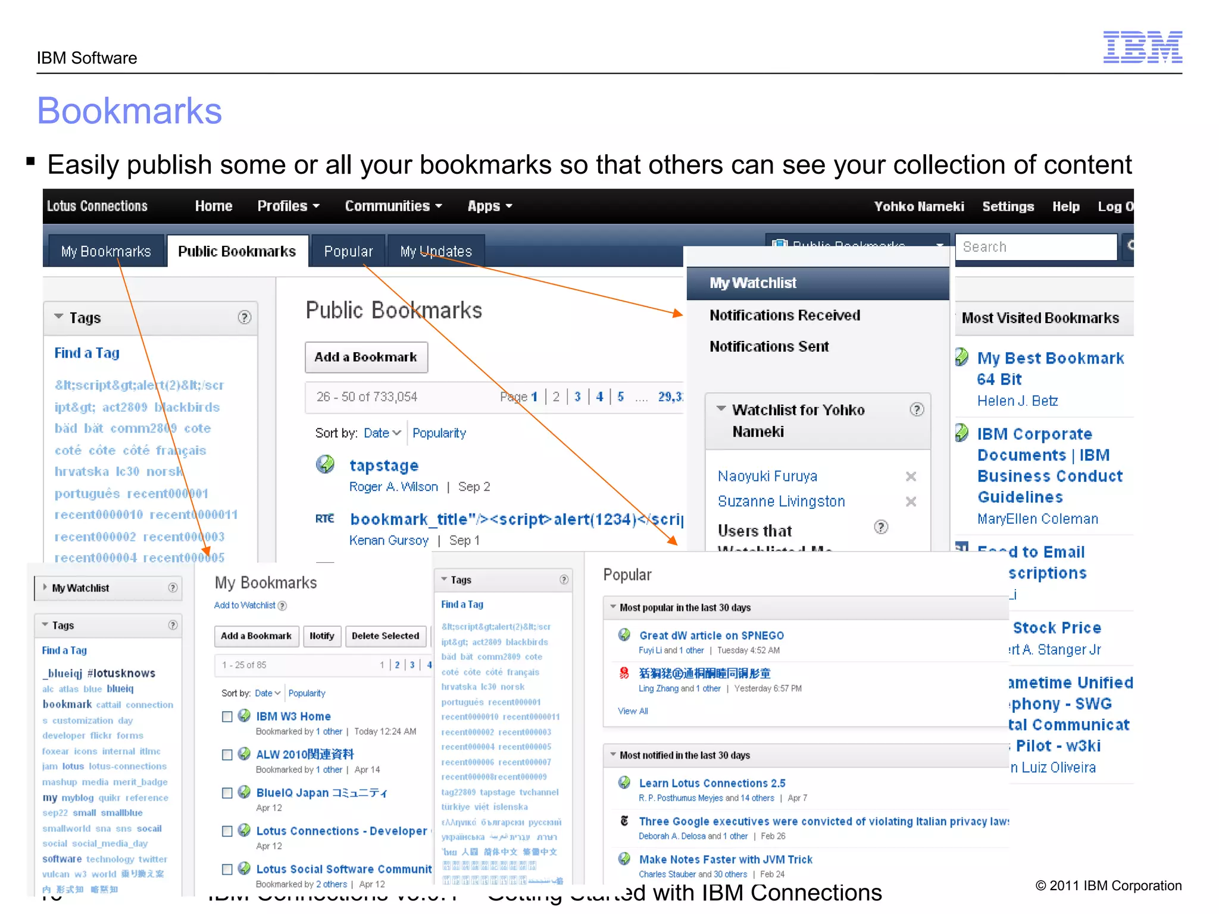Switch to the My Bookmarks tab

pos(106,251)
